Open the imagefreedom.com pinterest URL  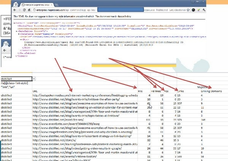click(x=82, y=132)
